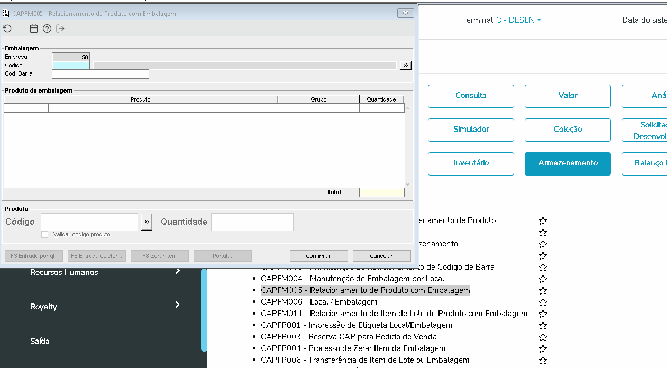Toggle favorite star for CAPFM006 Local / Embalagem
Image resolution: width=667 pixels, height=368 pixels.
543,302
